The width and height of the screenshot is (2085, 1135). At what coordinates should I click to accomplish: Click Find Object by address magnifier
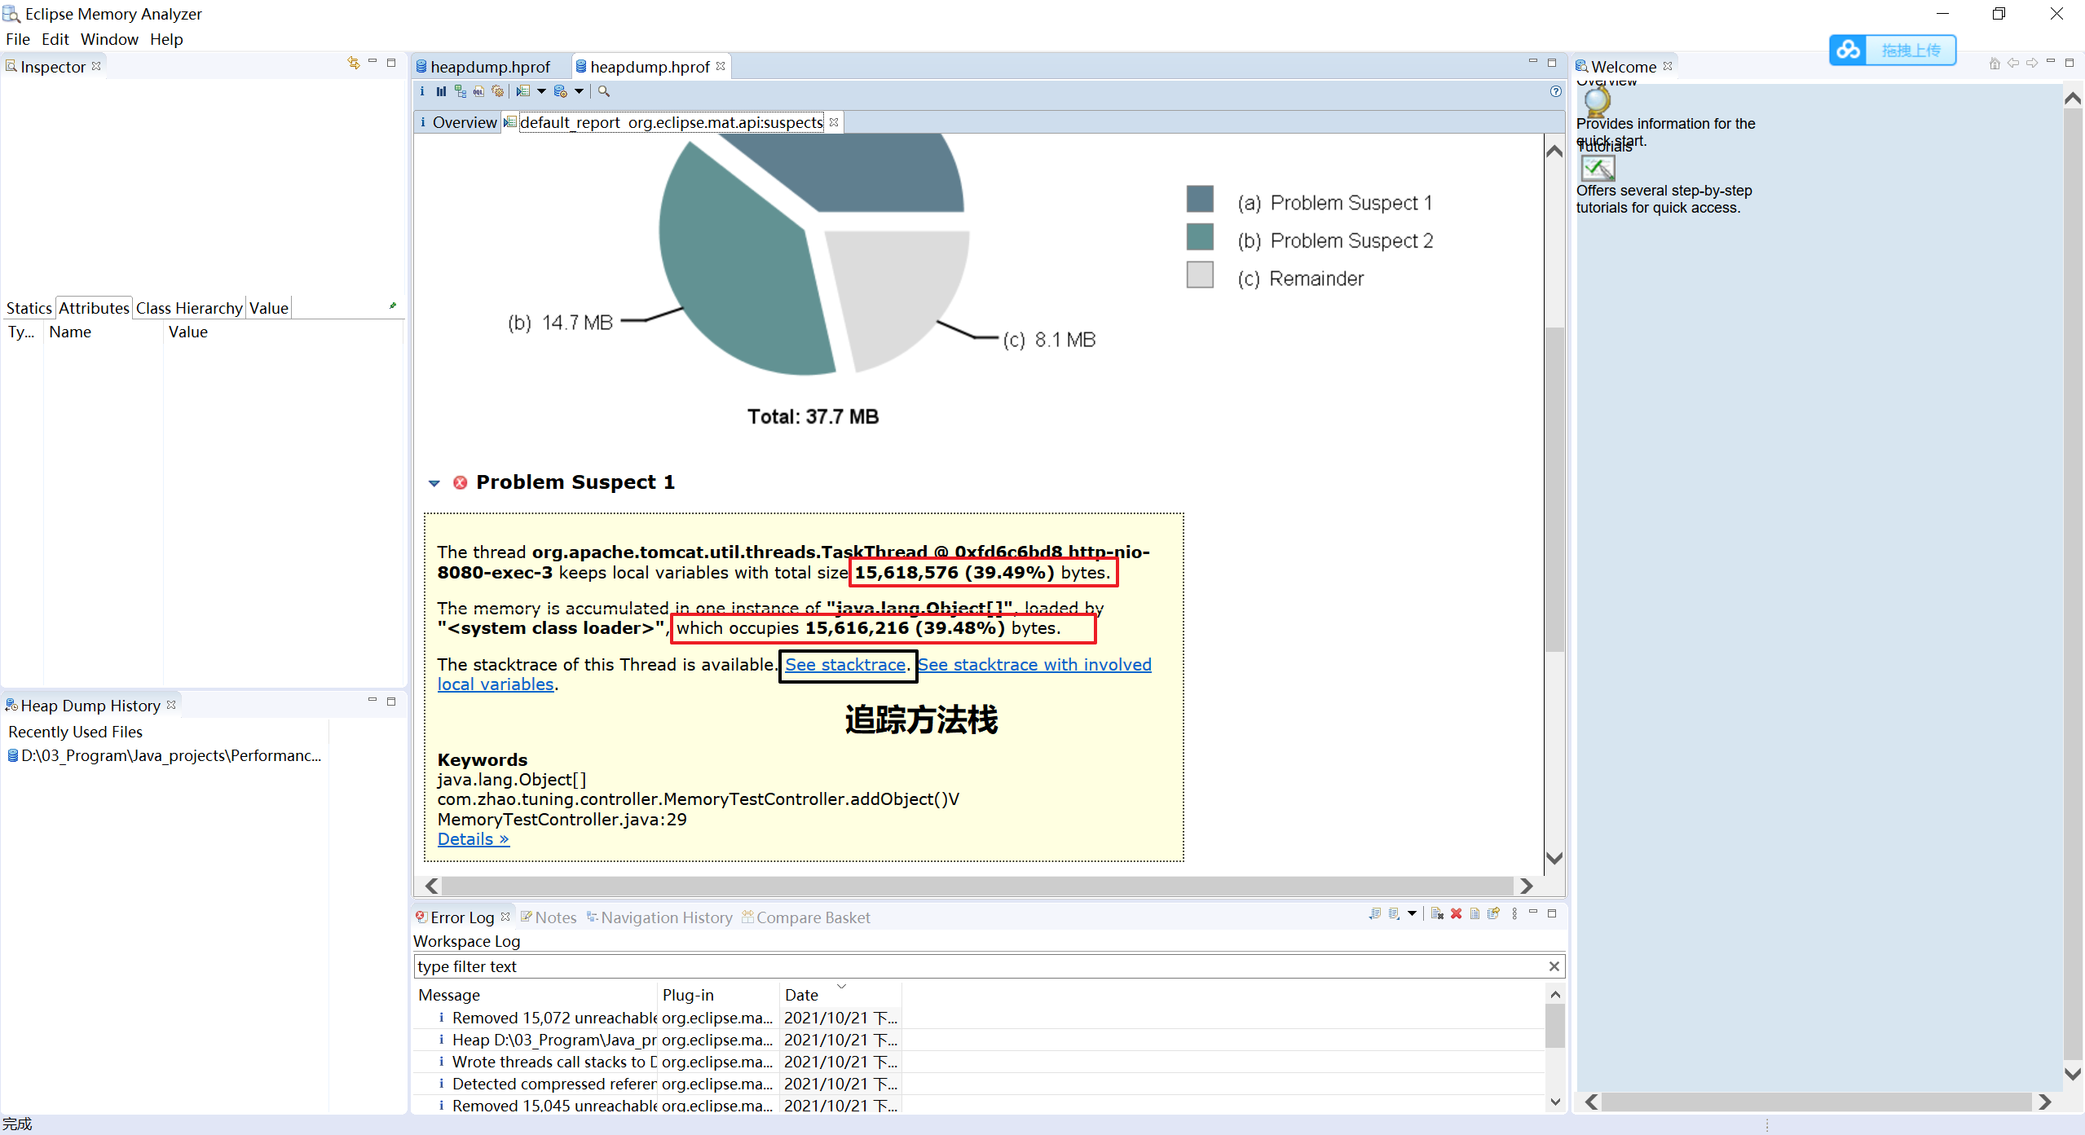(604, 91)
